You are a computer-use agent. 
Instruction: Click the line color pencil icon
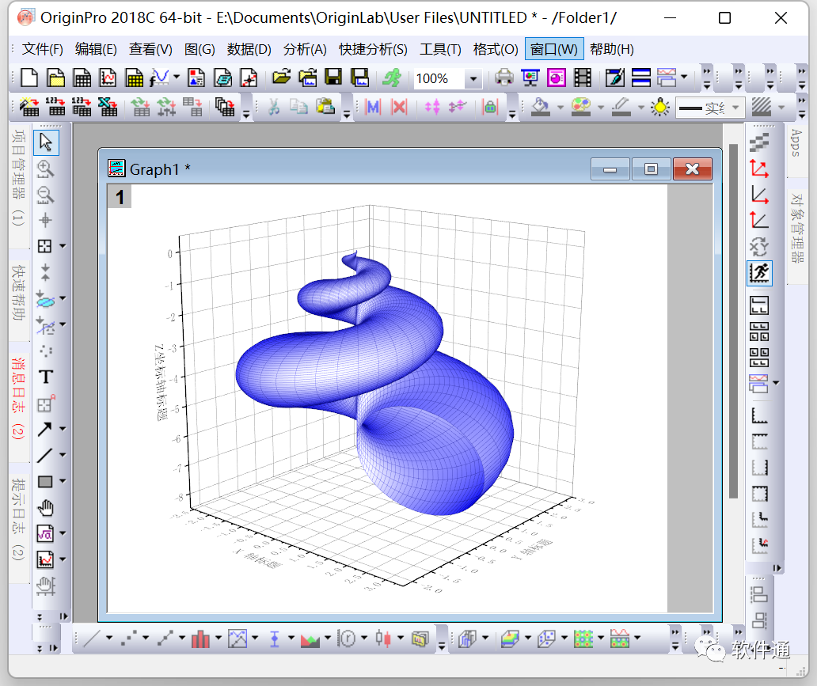pyautogui.click(x=621, y=108)
